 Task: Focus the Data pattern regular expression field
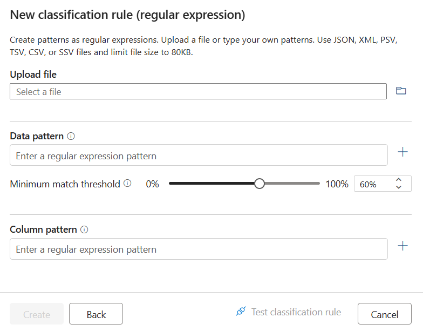199,156
